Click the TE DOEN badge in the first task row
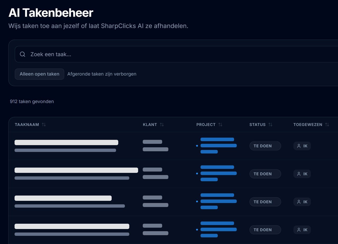Screen dimensions: 338x244 tap(265, 146)
